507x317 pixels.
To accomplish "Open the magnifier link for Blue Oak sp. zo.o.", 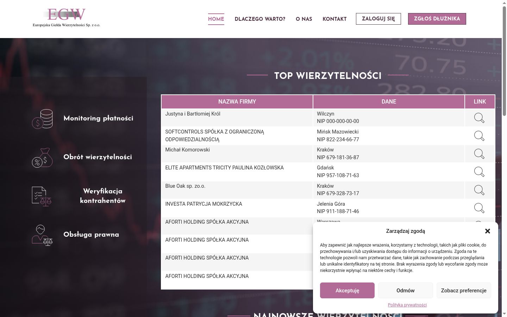I will coord(479,190).
